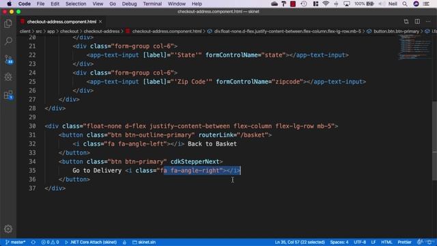Open the Terminal menu

tap(152, 3)
